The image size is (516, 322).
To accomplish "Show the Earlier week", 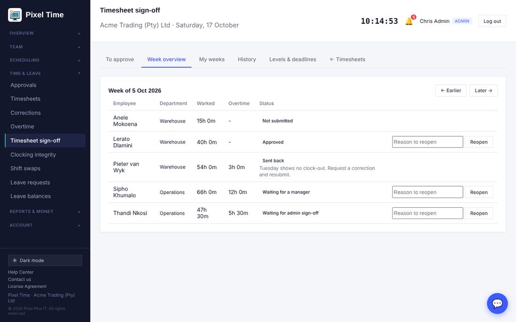I will click(x=450, y=91).
